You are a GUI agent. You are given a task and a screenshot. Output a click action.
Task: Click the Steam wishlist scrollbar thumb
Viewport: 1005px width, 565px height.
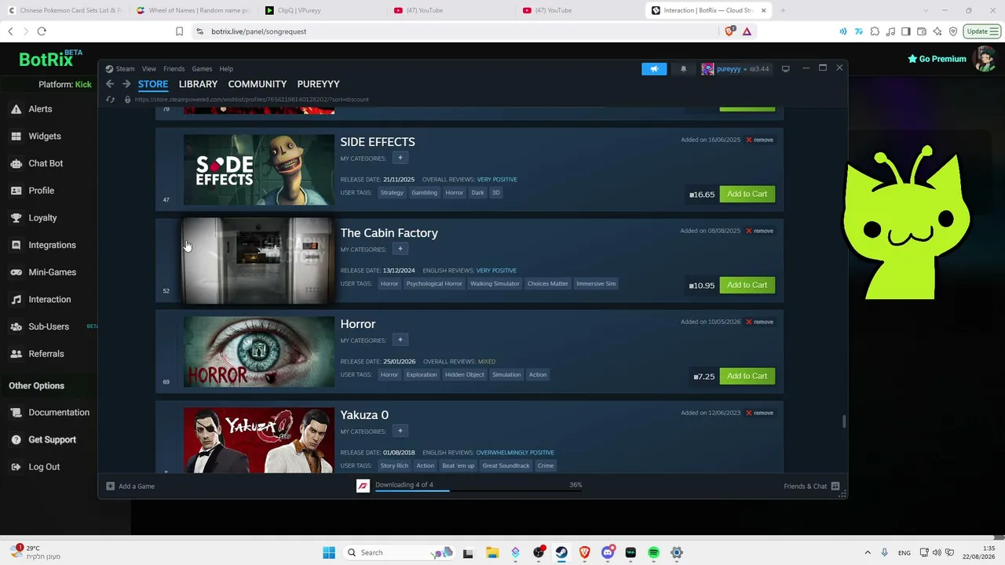(x=844, y=422)
